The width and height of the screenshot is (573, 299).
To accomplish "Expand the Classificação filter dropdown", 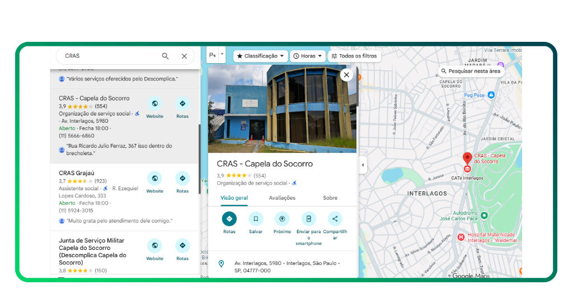I will pyautogui.click(x=261, y=56).
